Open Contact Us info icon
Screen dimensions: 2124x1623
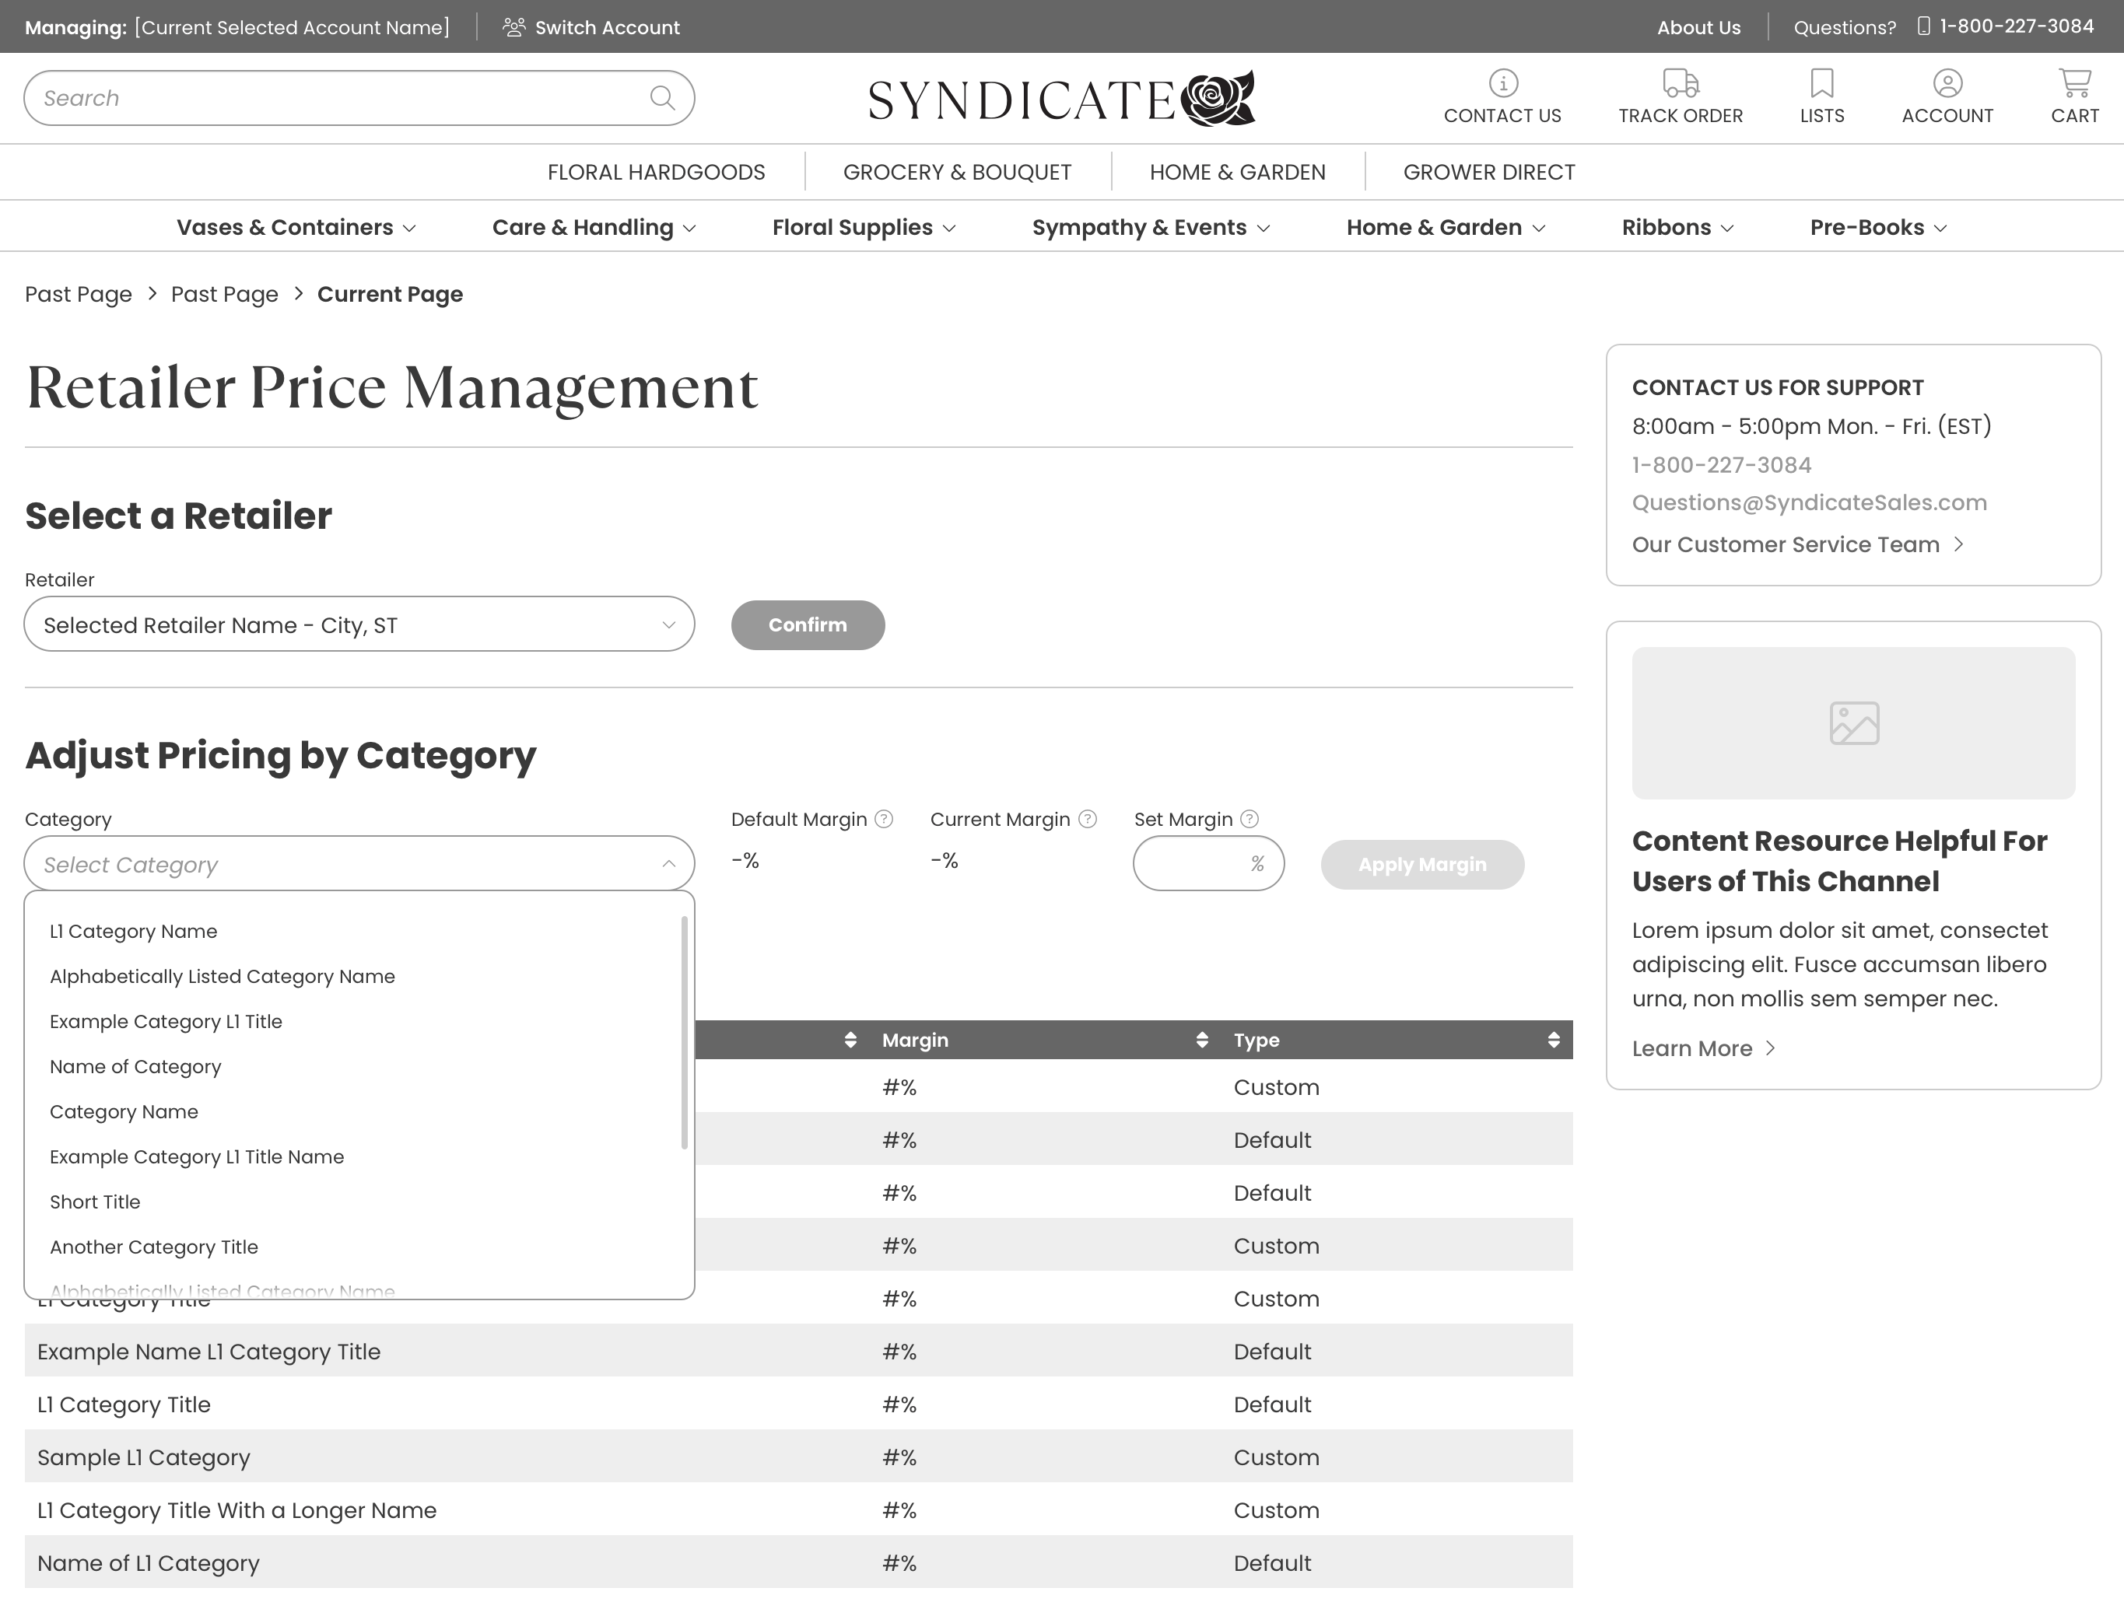pos(1502,83)
